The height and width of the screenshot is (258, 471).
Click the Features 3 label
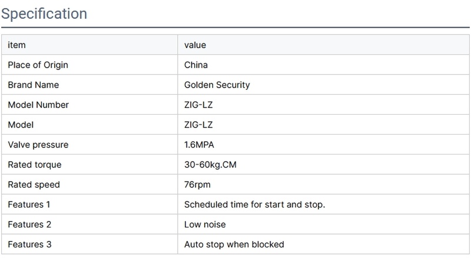[29, 244]
